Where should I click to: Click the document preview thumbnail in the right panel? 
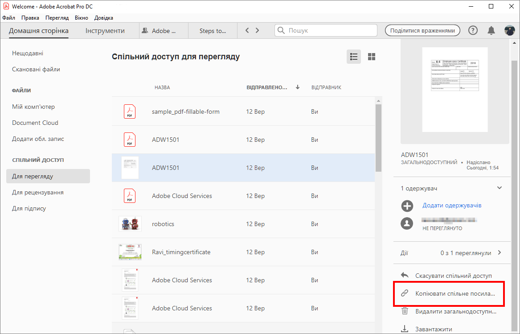(x=454, y=90)
